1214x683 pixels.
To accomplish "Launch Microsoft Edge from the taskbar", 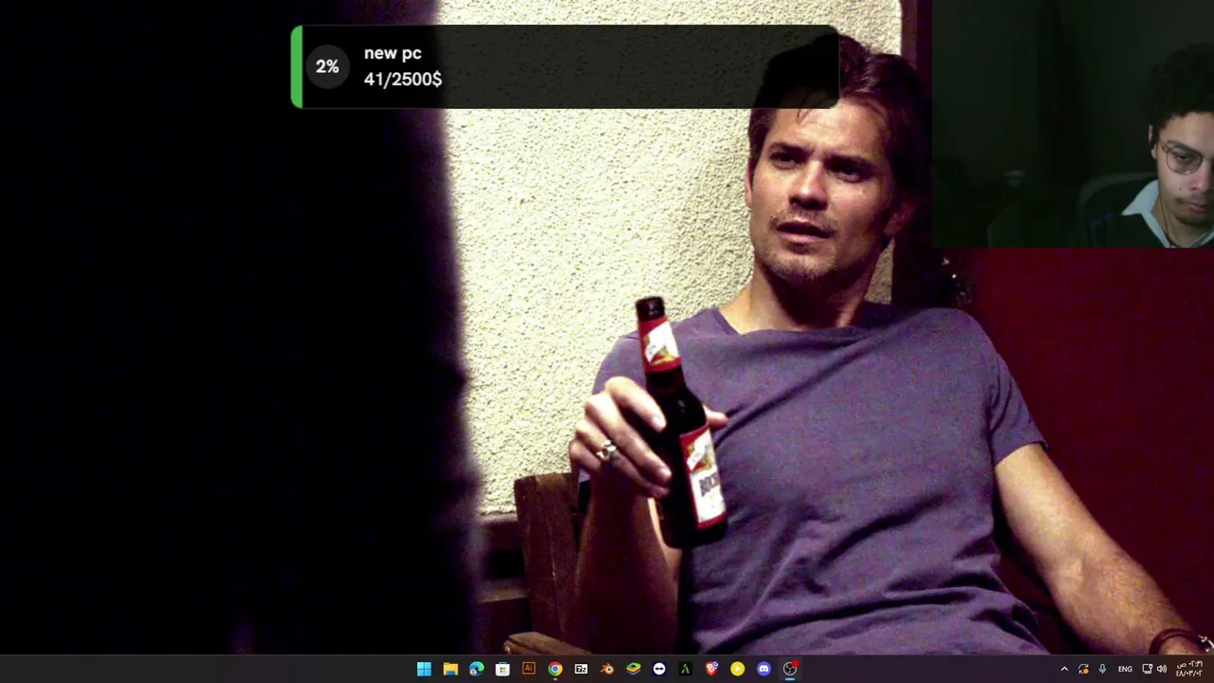I will tap(476, 669).
